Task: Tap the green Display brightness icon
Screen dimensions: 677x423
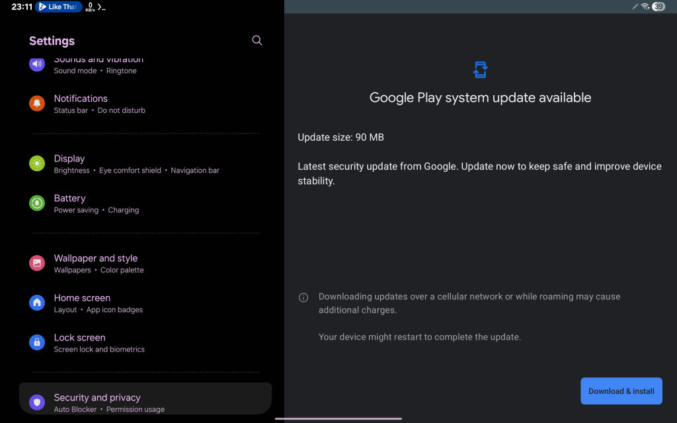Action: 37,164
